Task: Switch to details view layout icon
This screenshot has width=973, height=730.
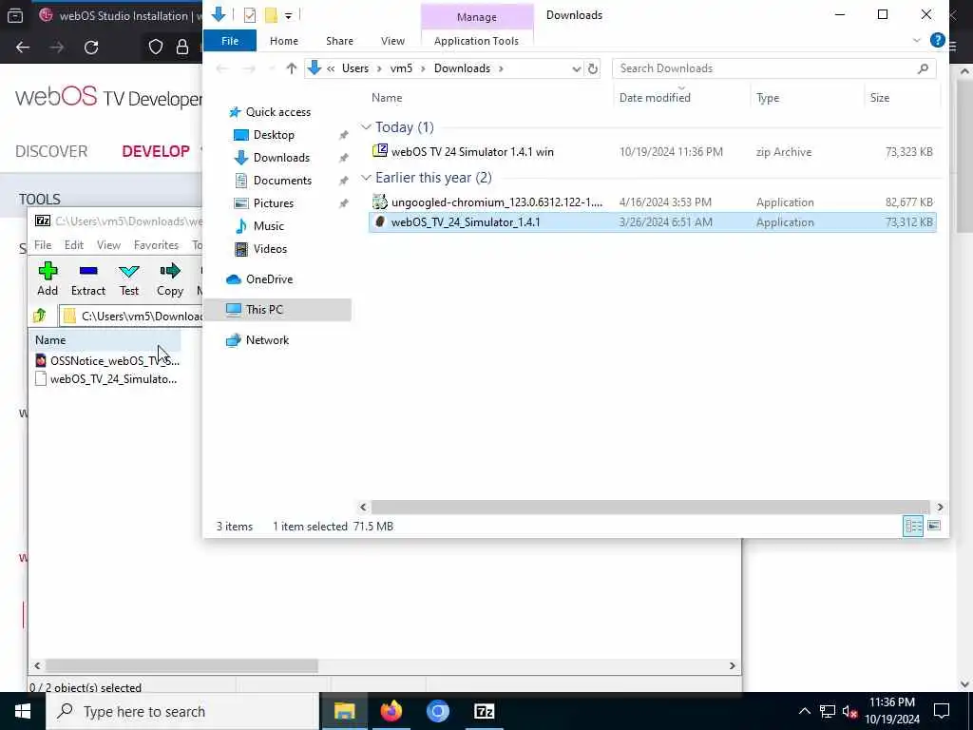Action: 913,527
